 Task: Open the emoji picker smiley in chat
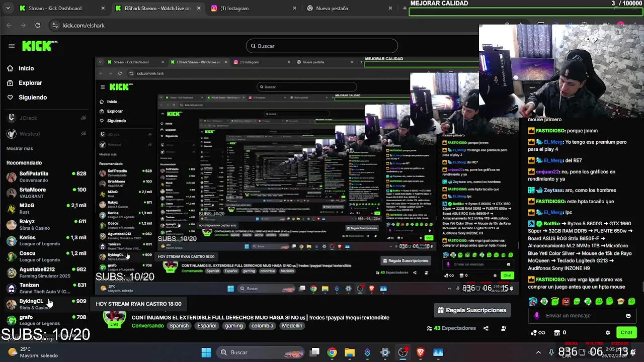coord(628,316)
